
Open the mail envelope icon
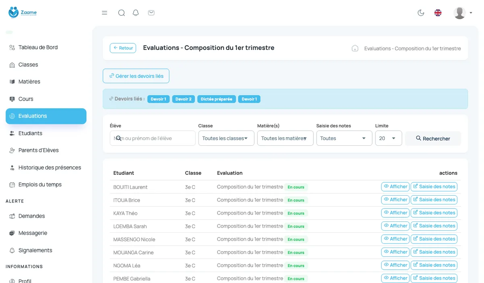(151, 13)
